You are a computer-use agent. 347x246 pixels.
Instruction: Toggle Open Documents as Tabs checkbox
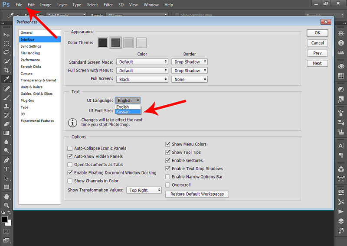[70, 165]
